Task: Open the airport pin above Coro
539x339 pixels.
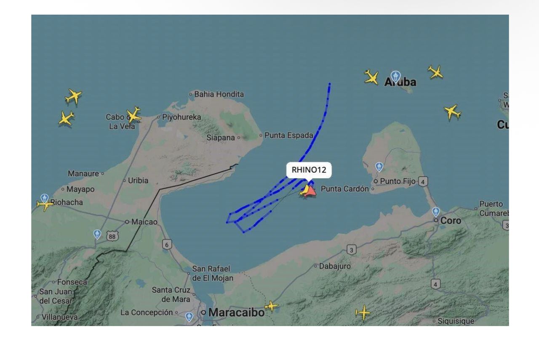Action: tap(436, 212)
